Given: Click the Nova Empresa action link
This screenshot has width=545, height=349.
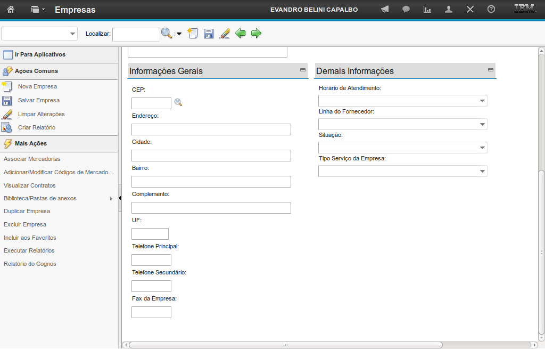Looking at the screenshot, I should click(37, 86).
